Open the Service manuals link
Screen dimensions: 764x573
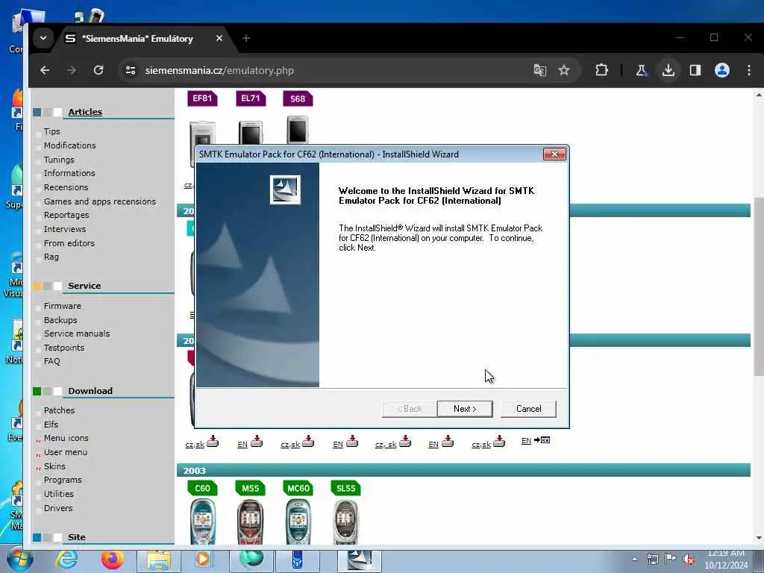77,334
